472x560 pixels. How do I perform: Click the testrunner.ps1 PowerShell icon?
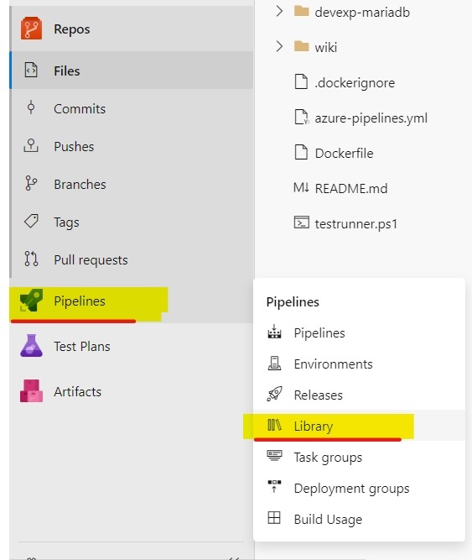pos(301,222)
